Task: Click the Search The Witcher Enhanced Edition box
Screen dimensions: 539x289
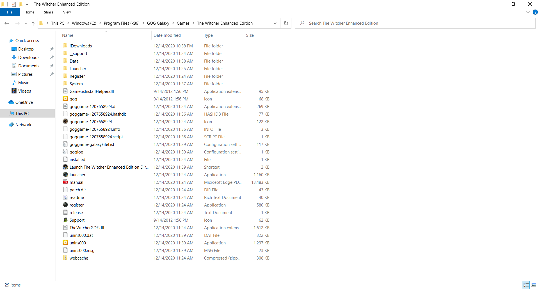Action: coord(415,23)
